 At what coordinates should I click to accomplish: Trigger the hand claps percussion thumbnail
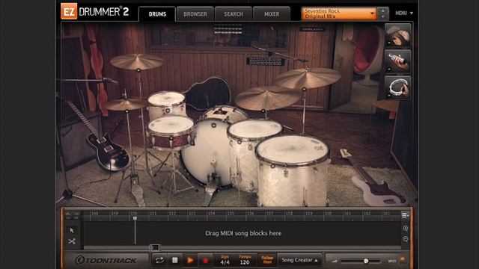pos(398,35)
